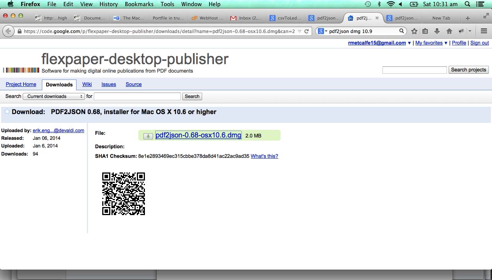Click the Sign out link

(480, 43)
